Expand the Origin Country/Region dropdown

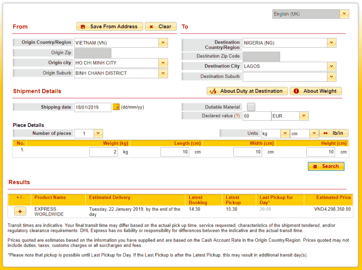point(163,43)
